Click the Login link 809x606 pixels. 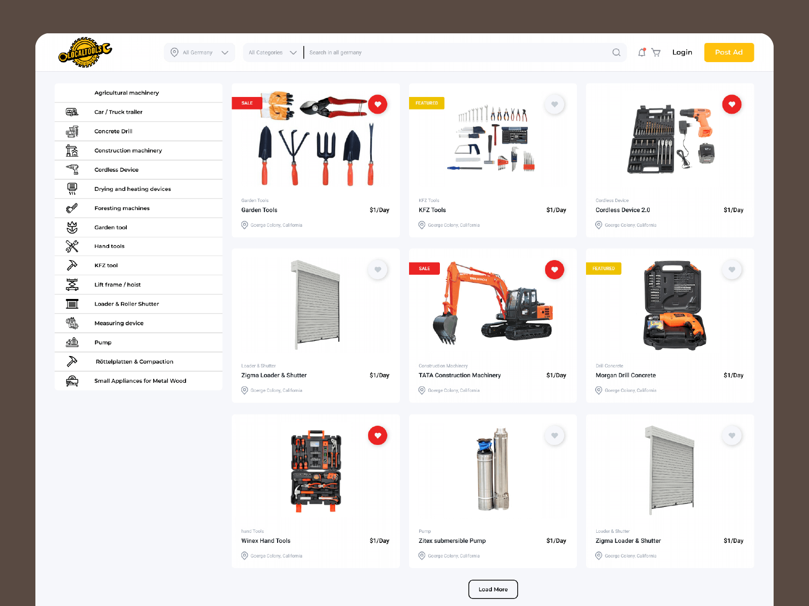point(682,52)
